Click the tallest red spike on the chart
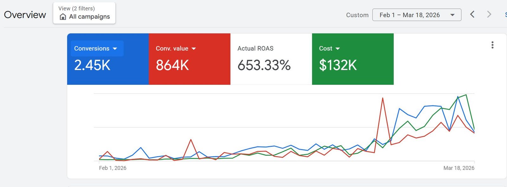Image resolution: width=507 pixels, height=187 pixels. click(x=383, y=98)
